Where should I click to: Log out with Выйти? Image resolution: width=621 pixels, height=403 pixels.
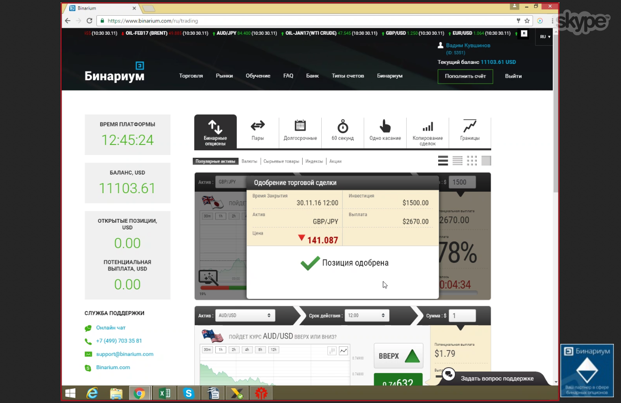click(514, 76)
